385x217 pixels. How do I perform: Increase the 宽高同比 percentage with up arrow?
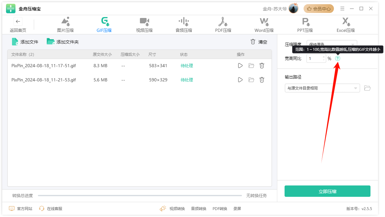[x=323, y=56]
